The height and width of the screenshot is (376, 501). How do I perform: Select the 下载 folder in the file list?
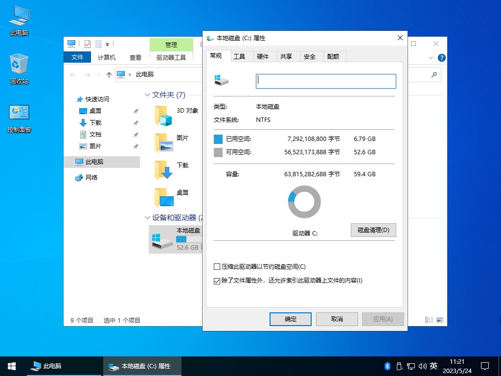pyautogui.click(x=163, y=170)
